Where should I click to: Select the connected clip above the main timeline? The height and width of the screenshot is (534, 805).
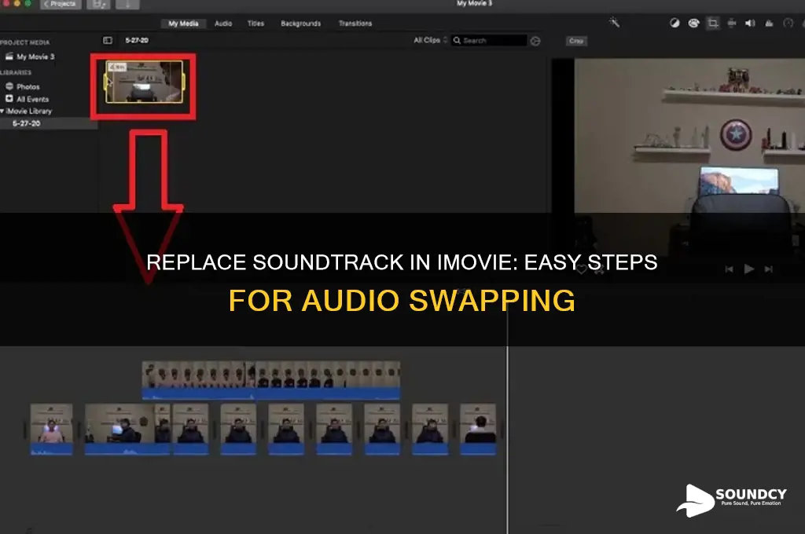point(271,381)
